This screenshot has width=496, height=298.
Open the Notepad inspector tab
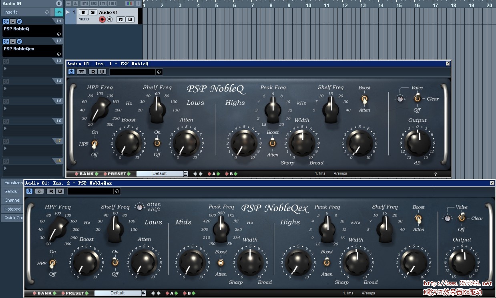point(13,209)
